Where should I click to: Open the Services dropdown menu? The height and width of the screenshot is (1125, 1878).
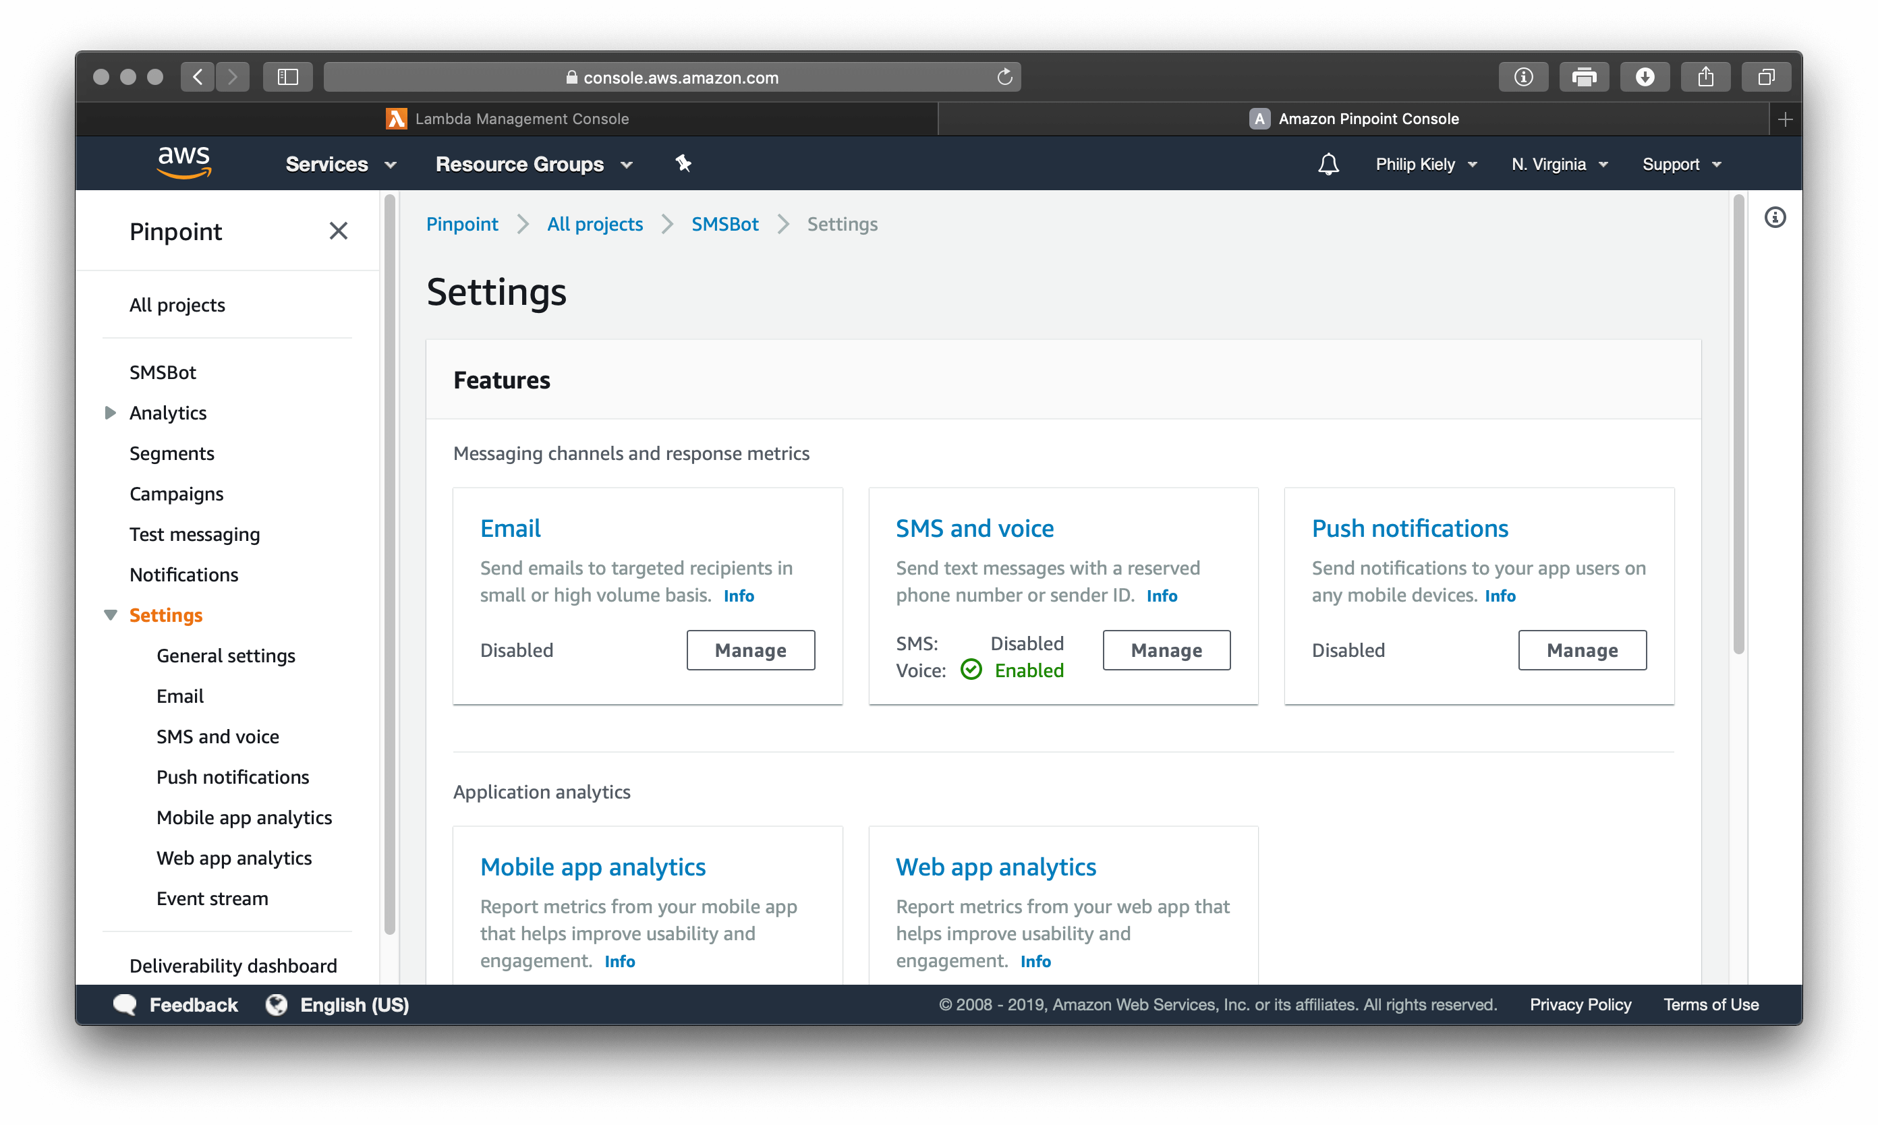(341, 164)
